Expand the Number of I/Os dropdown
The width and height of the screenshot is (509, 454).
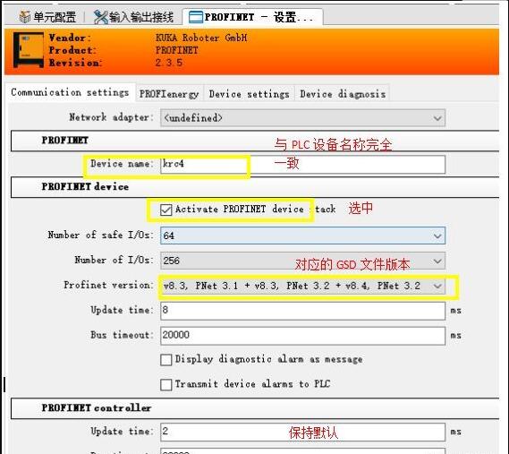(302, 261)
